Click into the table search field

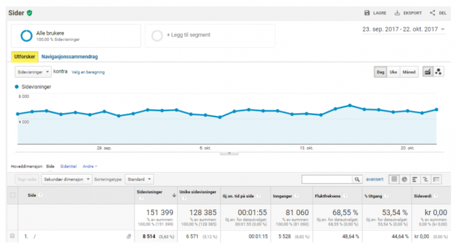[326, 179]
